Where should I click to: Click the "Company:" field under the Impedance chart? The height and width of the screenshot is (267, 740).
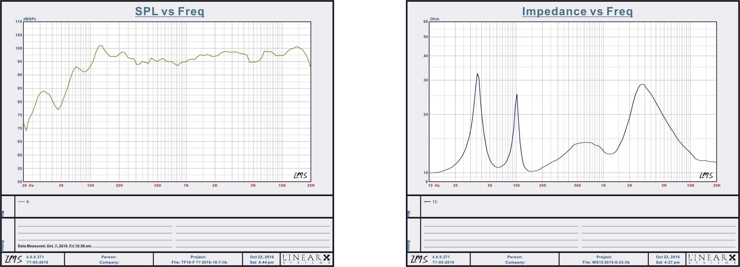click(515, 262)
